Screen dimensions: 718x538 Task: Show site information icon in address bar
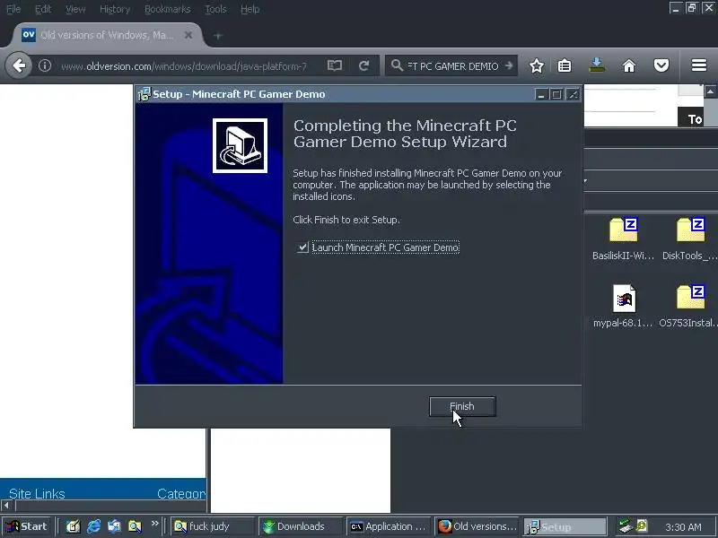pos(44,65)
